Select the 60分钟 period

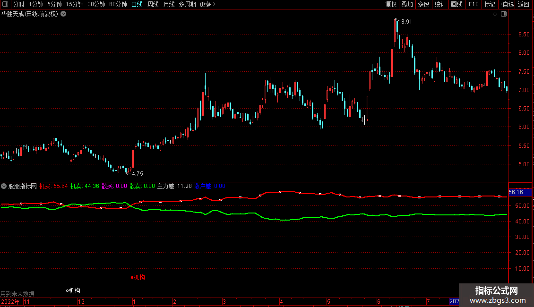pos(118,4)
